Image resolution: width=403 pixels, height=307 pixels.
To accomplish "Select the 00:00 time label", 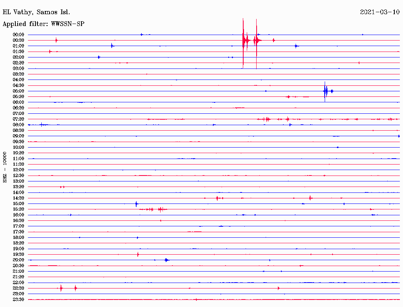I will click(18, 35).
